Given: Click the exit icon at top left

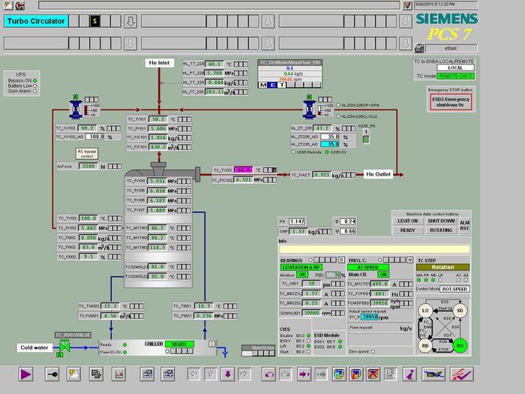Looking at the screenshot, I should coord(19,5).
